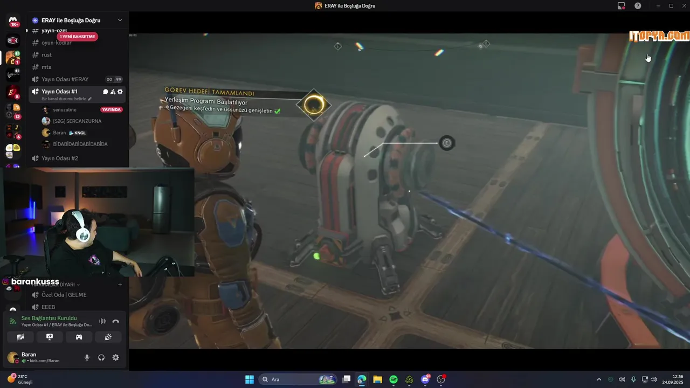Screen dimensions: 690x388
Task: Click user [S2G] SERCANZURNA
Action: pyautogui.click(x=77, y=121)
